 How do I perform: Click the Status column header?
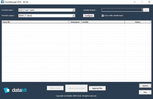138,22
